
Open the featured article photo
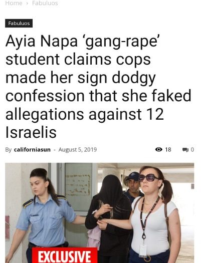coord(100,213)
